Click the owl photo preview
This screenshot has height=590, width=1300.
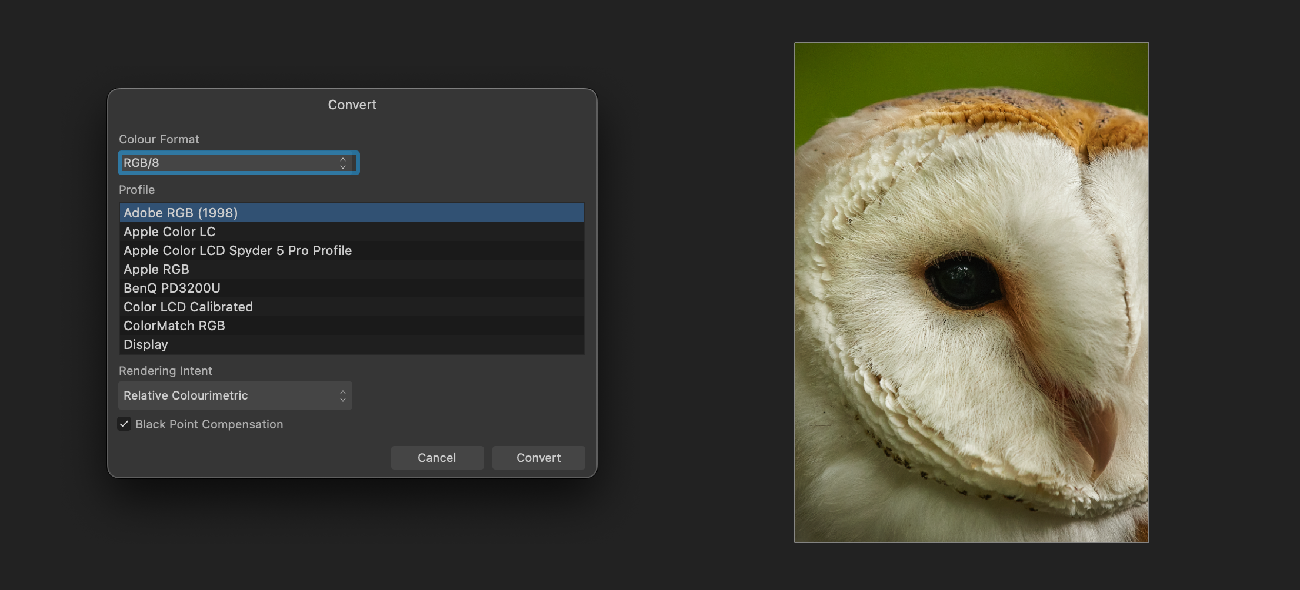[x=972, y=292]
